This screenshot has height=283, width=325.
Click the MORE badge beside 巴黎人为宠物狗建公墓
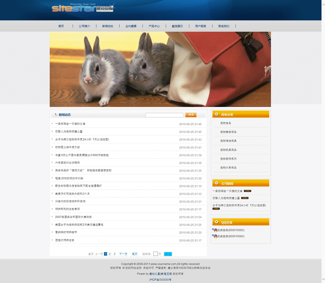click(245, 198)
